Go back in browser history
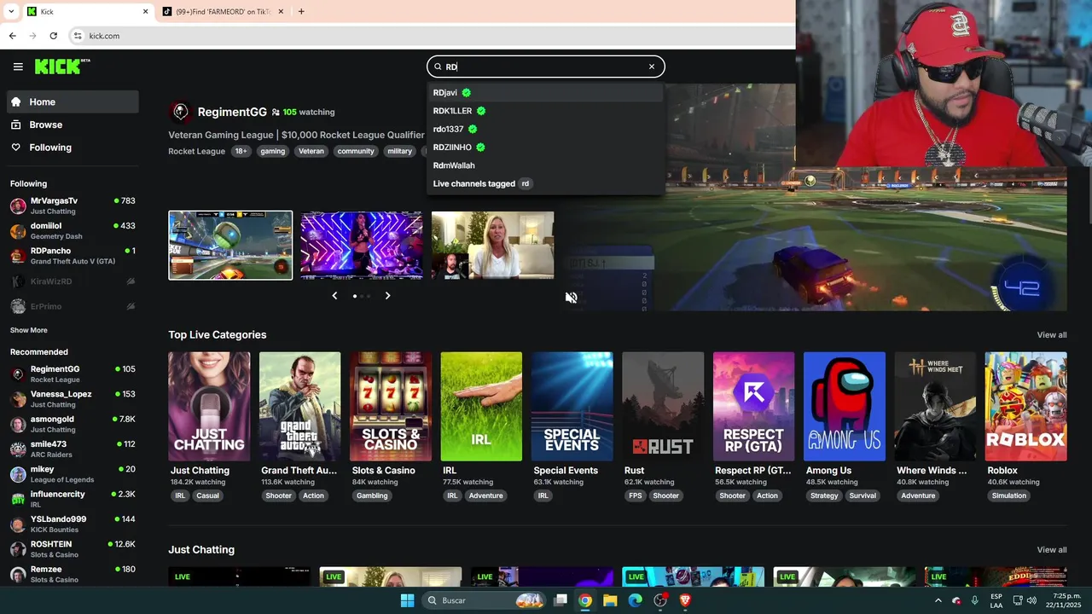Screen dimensions: 1092x614 [12, 36]
